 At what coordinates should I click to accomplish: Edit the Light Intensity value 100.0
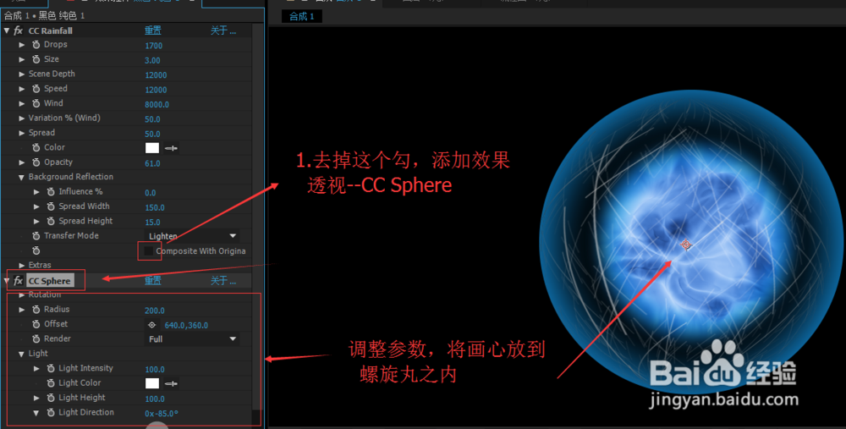pyautogui.click(x=154, y=370)
